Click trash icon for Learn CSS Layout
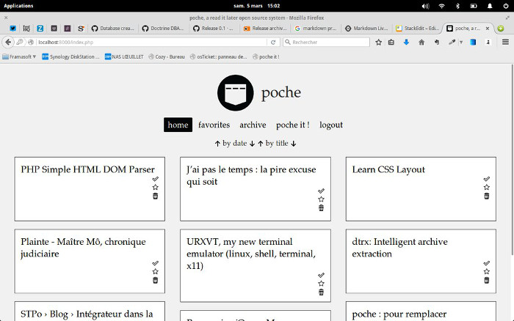The height and width of the screenshot is (321, 514). click(486, 196)
